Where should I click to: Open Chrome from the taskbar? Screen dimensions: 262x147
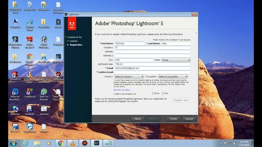point(61,143)
